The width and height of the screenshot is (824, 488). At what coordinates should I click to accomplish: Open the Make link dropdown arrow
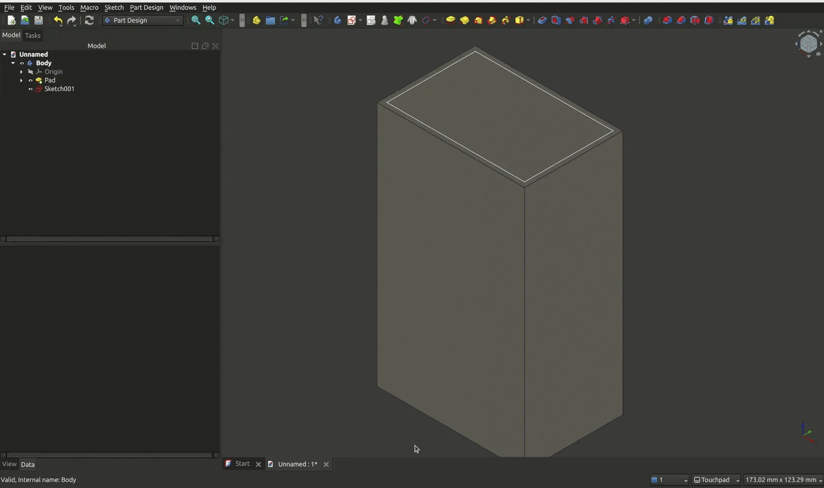click(x=293, y=20)
